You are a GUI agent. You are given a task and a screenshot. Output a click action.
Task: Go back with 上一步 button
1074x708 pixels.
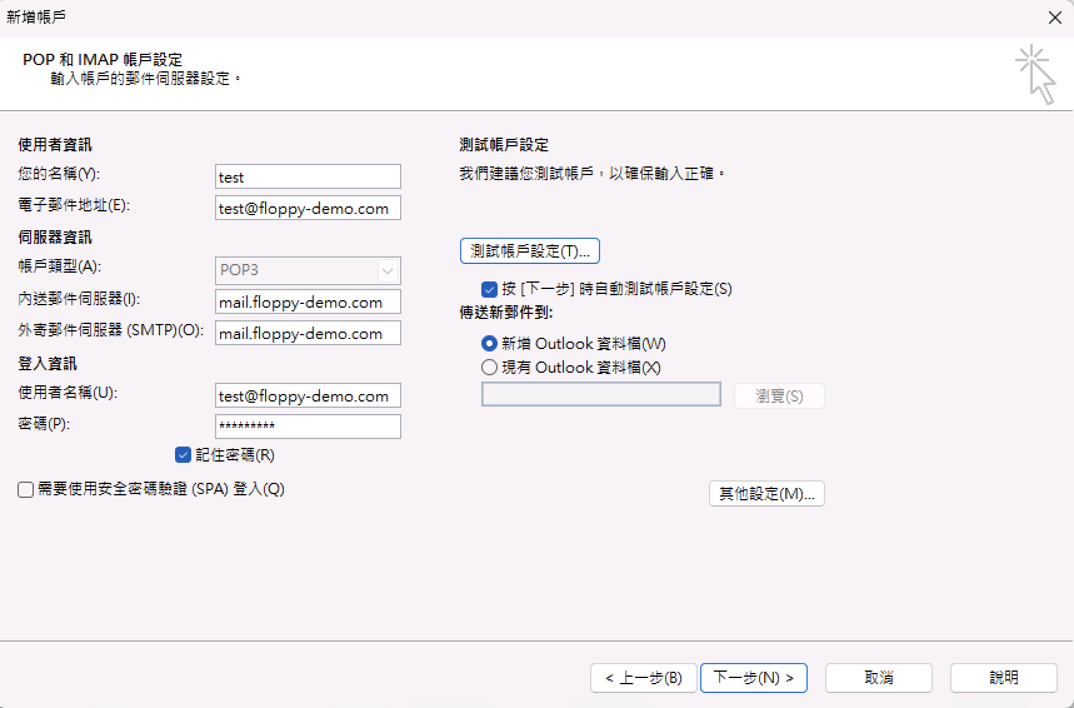pyautogui.click(x=643, y=677)
